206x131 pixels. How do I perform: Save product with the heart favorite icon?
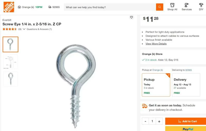131,17
